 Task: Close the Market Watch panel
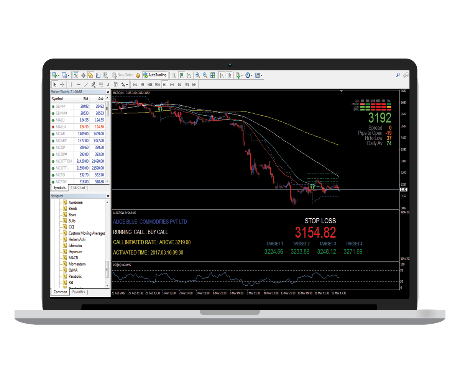point(108,92)
